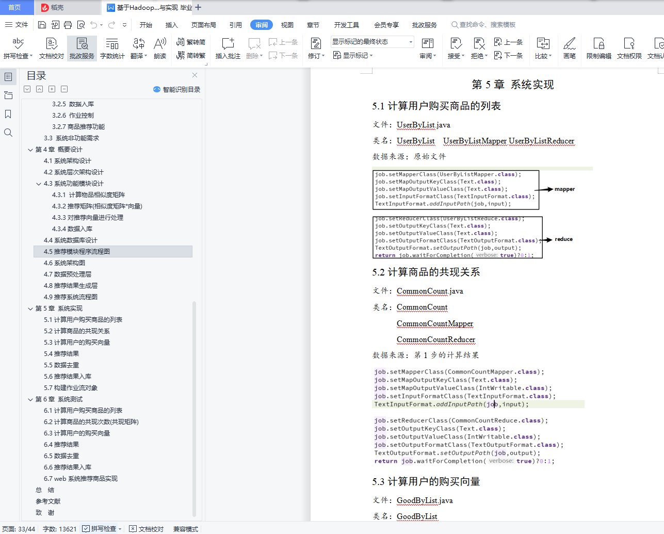Open Print Preview from quick access toolbar

pyautogui.click(x=81, y=25)
